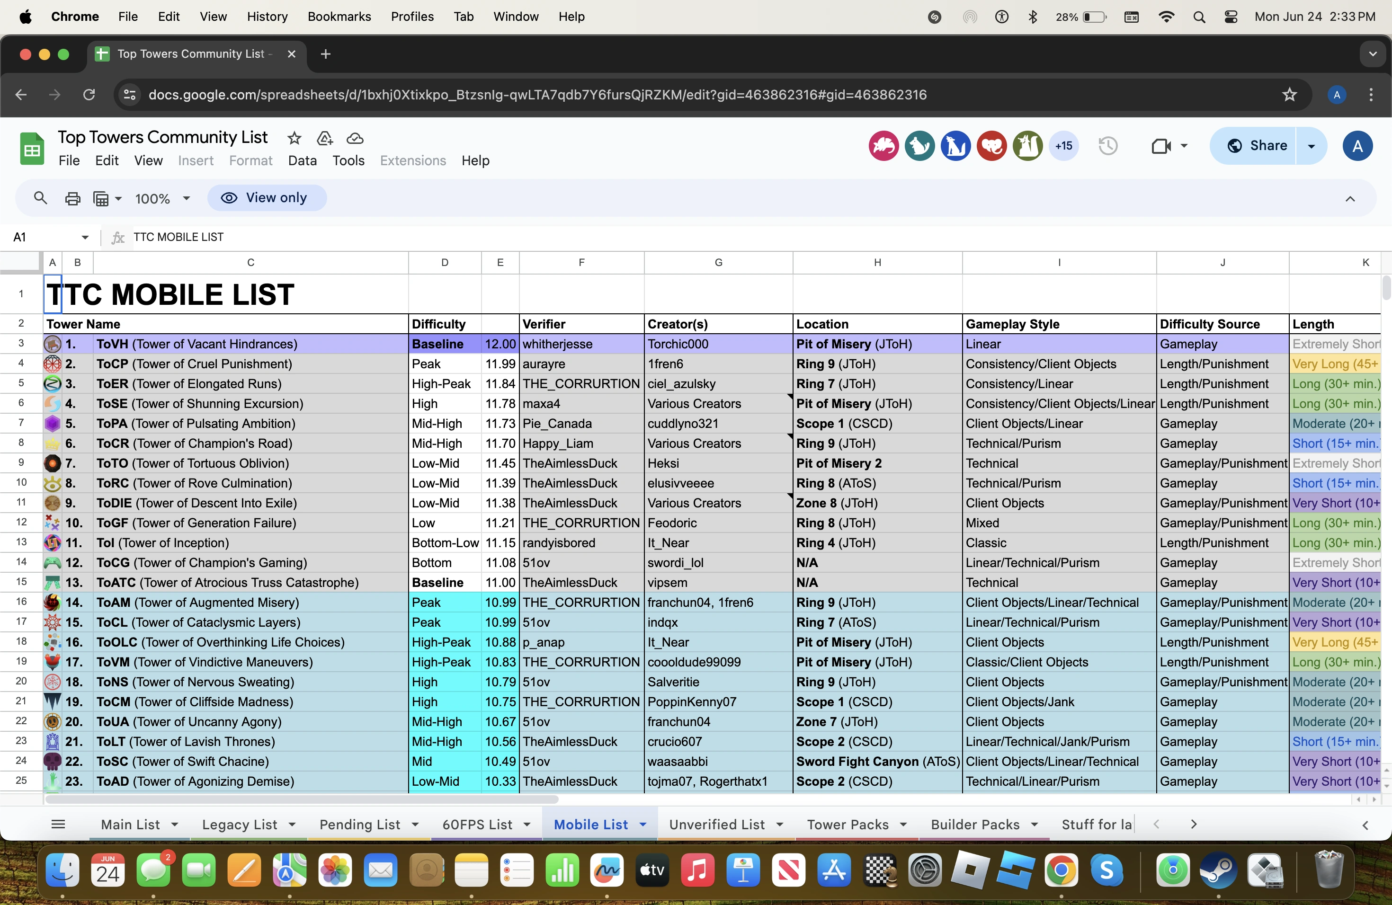Click the move to Drive icon
The image size is (1392, 905).
325,139
